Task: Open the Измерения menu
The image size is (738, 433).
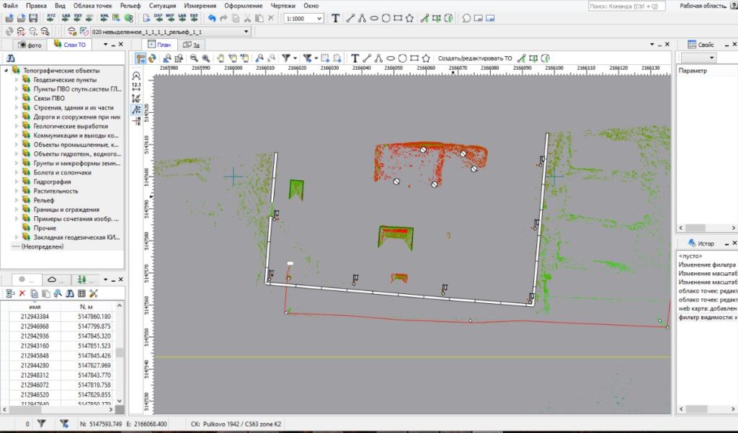Action: (x=200, y=6)
